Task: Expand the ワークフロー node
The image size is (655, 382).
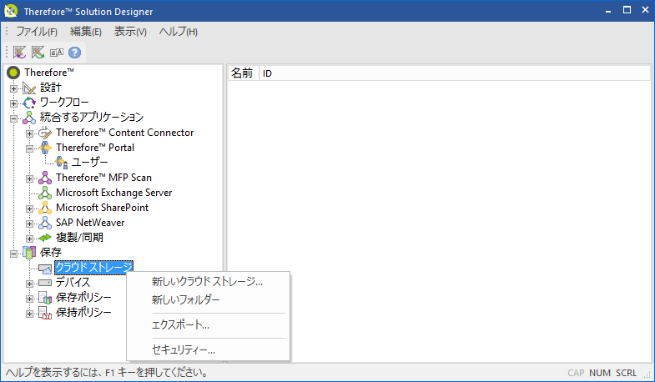Action: coord(14,103)
